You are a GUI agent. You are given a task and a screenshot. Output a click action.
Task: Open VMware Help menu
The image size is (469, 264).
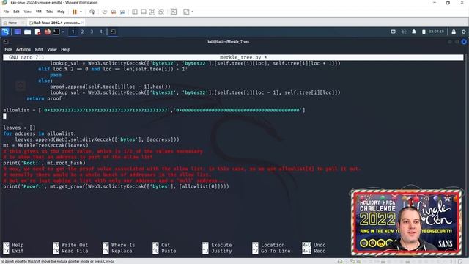[61, 12]
